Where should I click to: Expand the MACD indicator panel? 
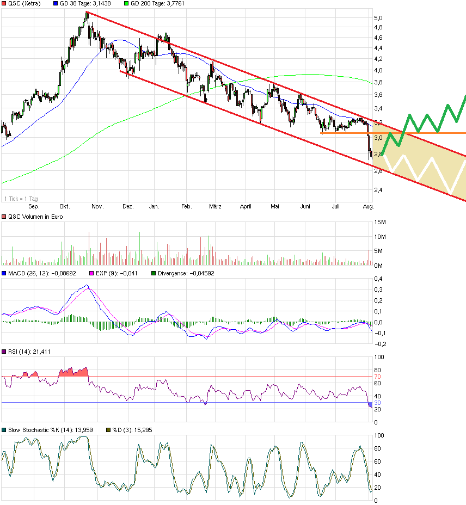coord(4,273)
